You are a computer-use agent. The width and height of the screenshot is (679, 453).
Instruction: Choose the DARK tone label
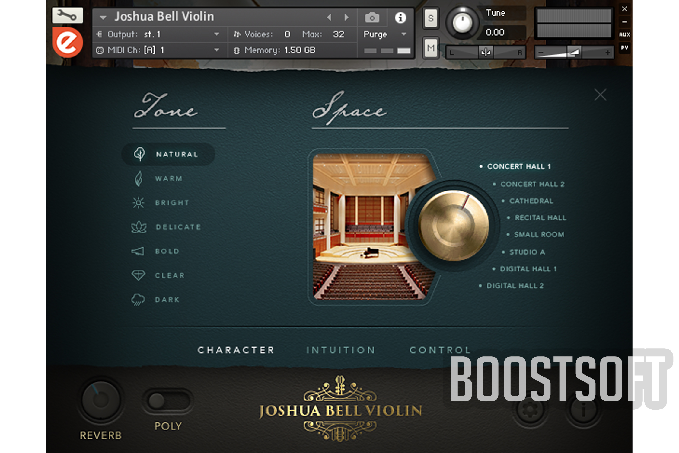coord(167,300)
